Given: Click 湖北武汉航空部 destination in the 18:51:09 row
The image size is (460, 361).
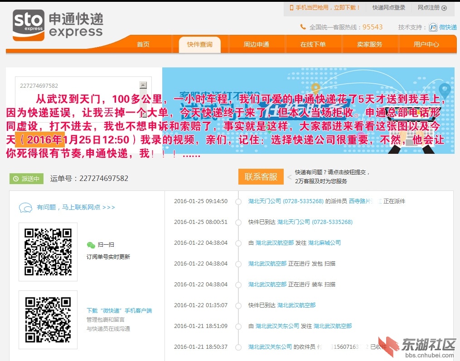Looking at the screenshot, I should (333, 326).
